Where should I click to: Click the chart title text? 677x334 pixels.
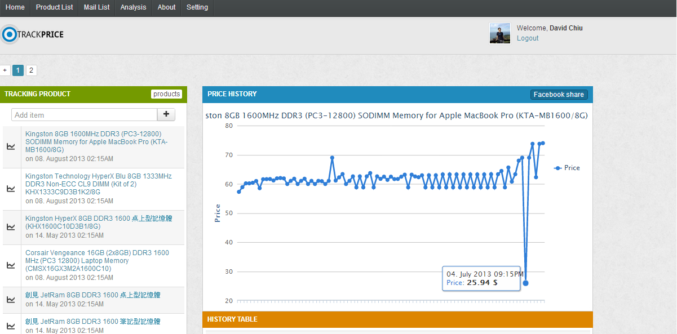point(397,115)
